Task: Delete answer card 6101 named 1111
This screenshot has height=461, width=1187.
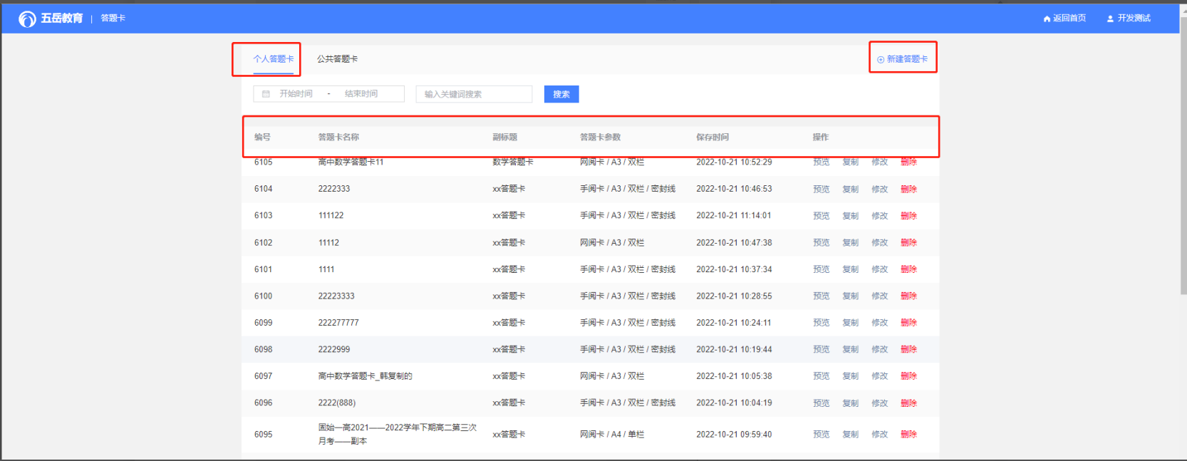Action: click(908, 269)
